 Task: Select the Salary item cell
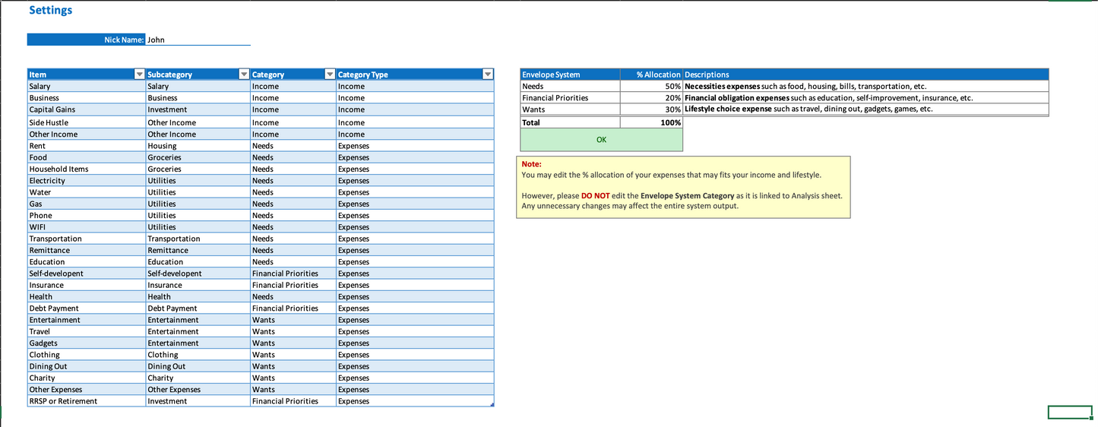(86, 87)
